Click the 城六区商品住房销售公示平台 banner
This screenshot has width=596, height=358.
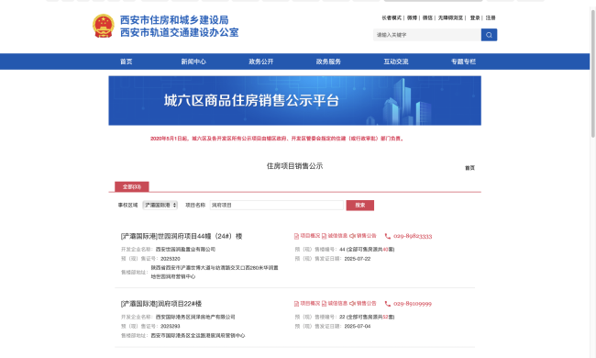click(x=294, y=100)
